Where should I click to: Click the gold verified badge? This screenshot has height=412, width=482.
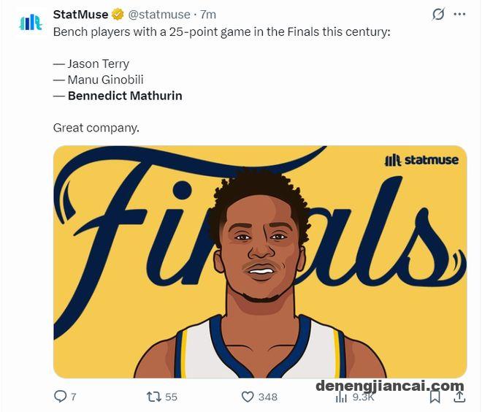(118, 15)
